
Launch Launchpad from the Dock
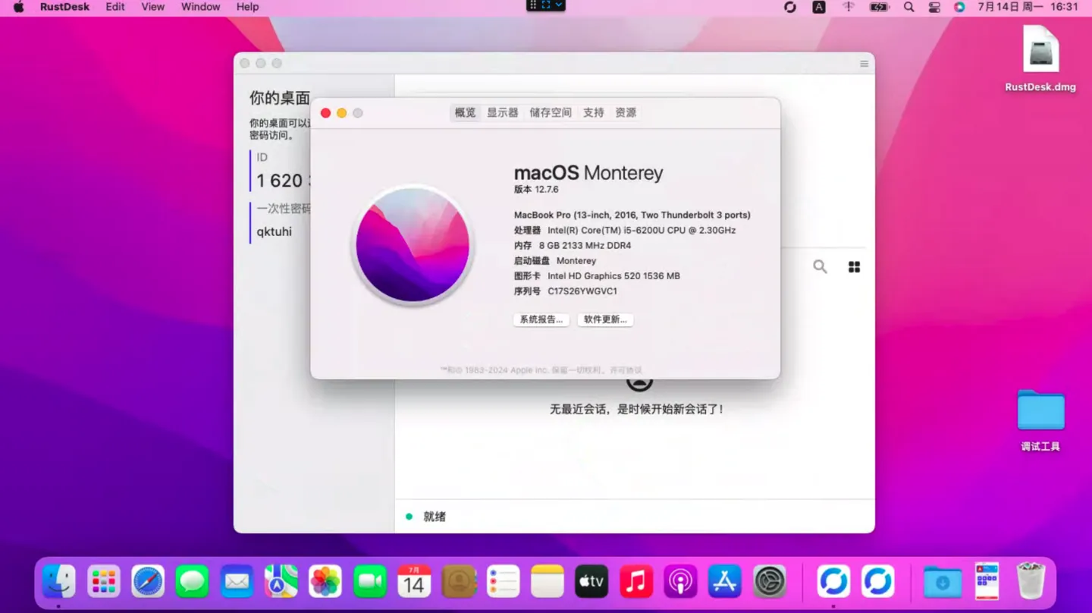104,582
